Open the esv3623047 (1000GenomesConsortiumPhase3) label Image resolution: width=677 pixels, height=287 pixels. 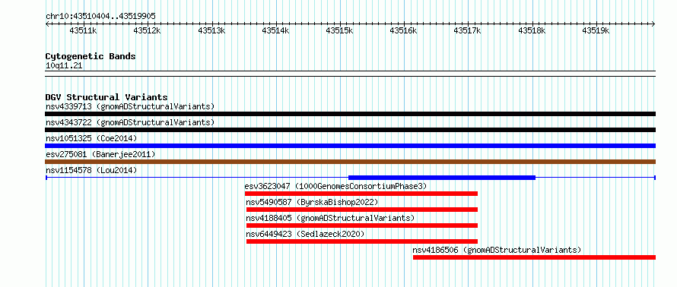[x=335, y=186]
